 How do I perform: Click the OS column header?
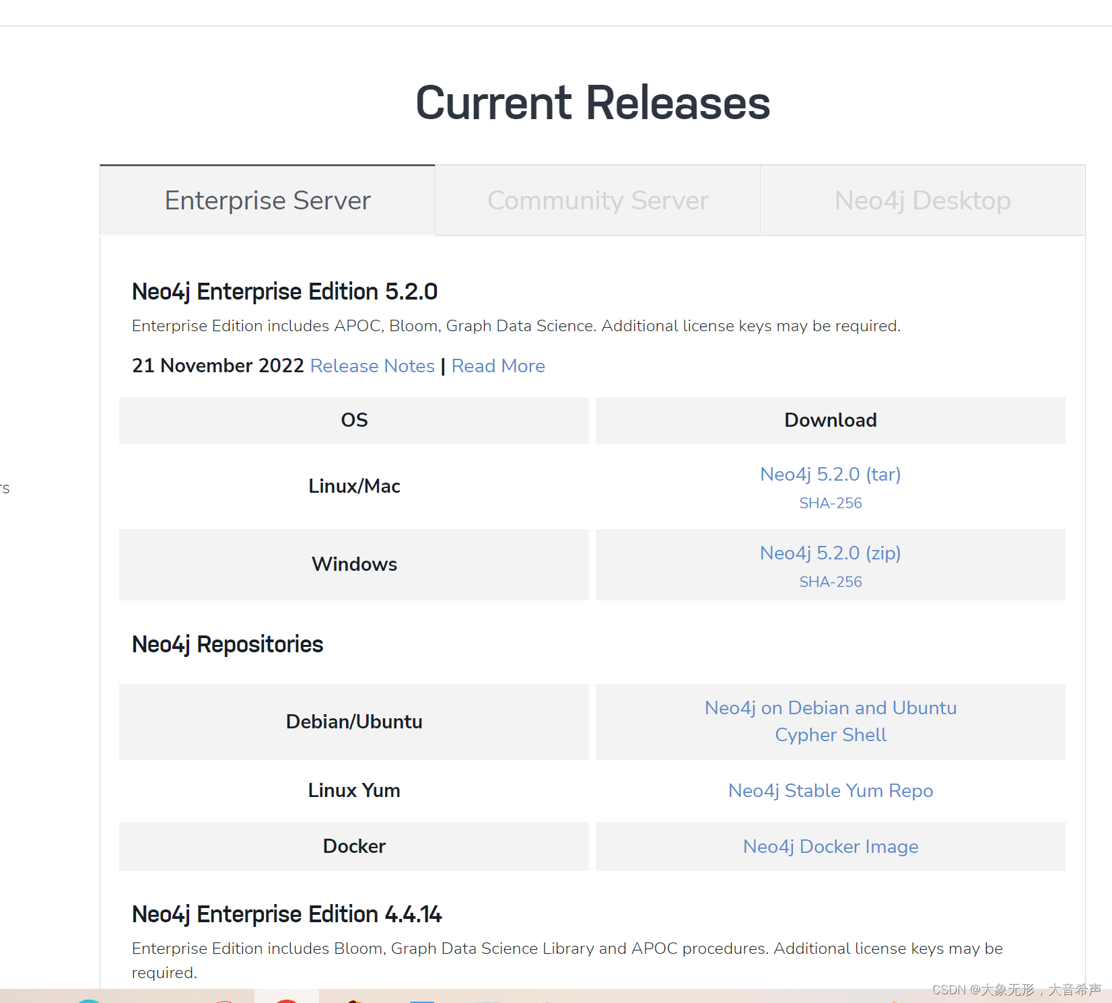354,420
